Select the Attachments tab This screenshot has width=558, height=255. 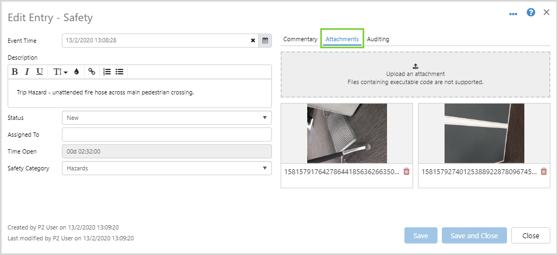click(342, 39)
